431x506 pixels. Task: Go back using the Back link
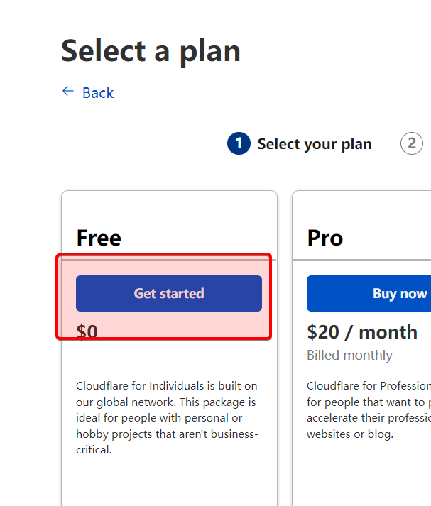98,93
